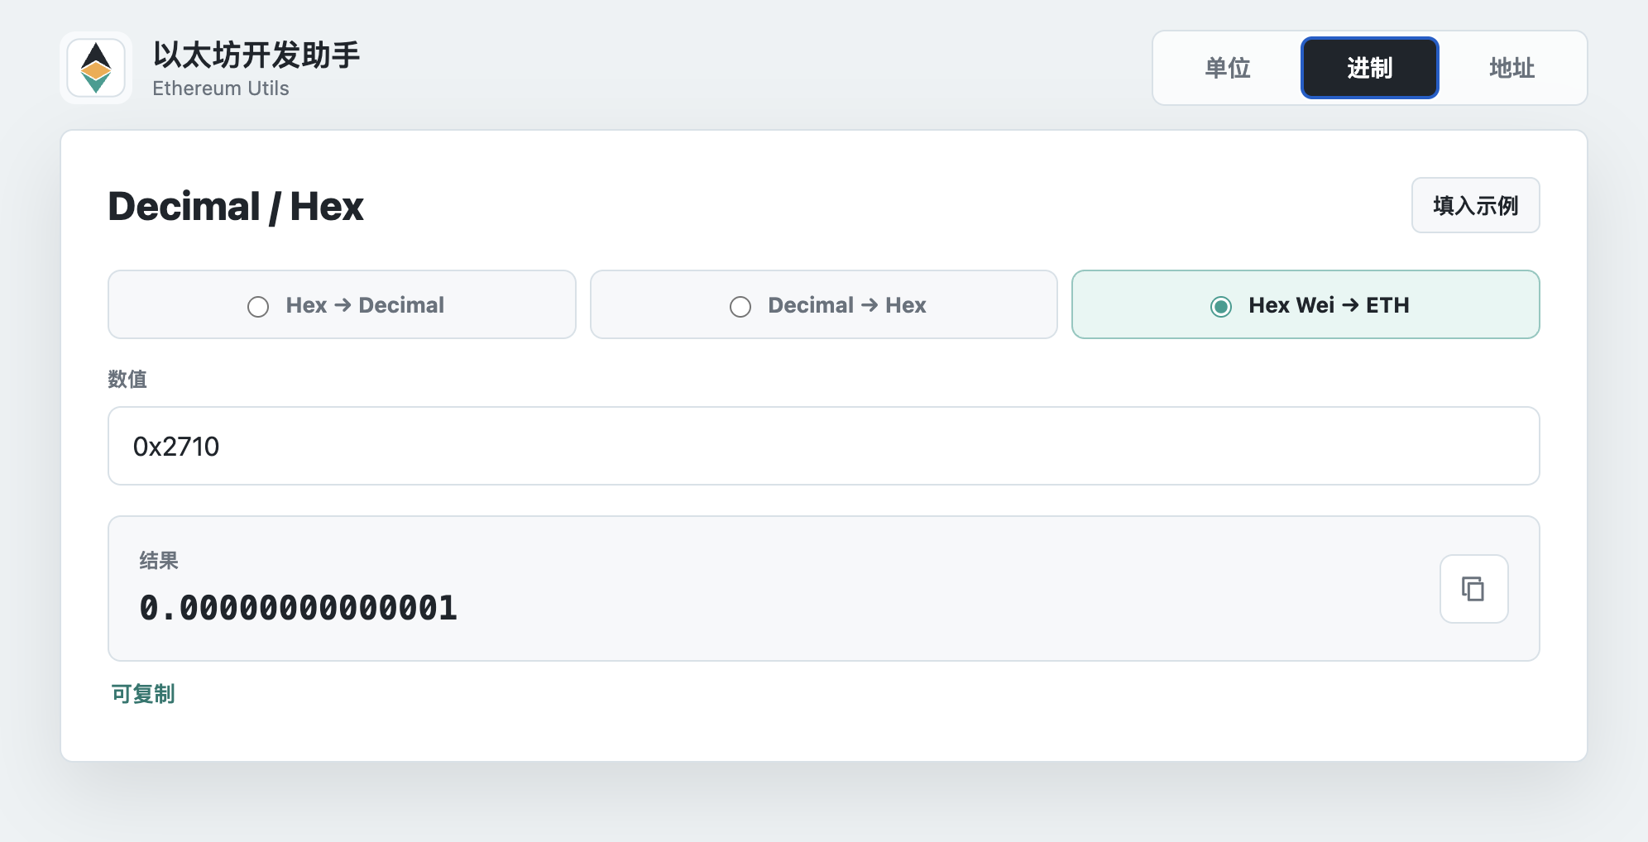Click the Ethereum Utils diamond logo icon
Image resolution: width=1648 pixels, height=842 pixels.
pos(96,68)
